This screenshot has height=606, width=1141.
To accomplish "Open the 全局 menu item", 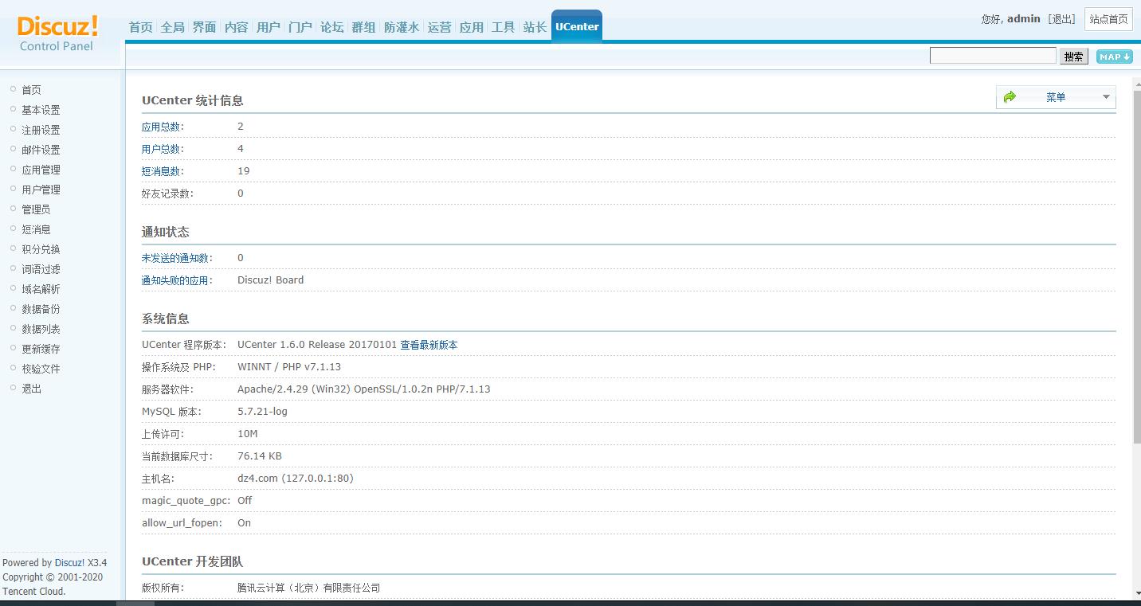I will point(172,26).
